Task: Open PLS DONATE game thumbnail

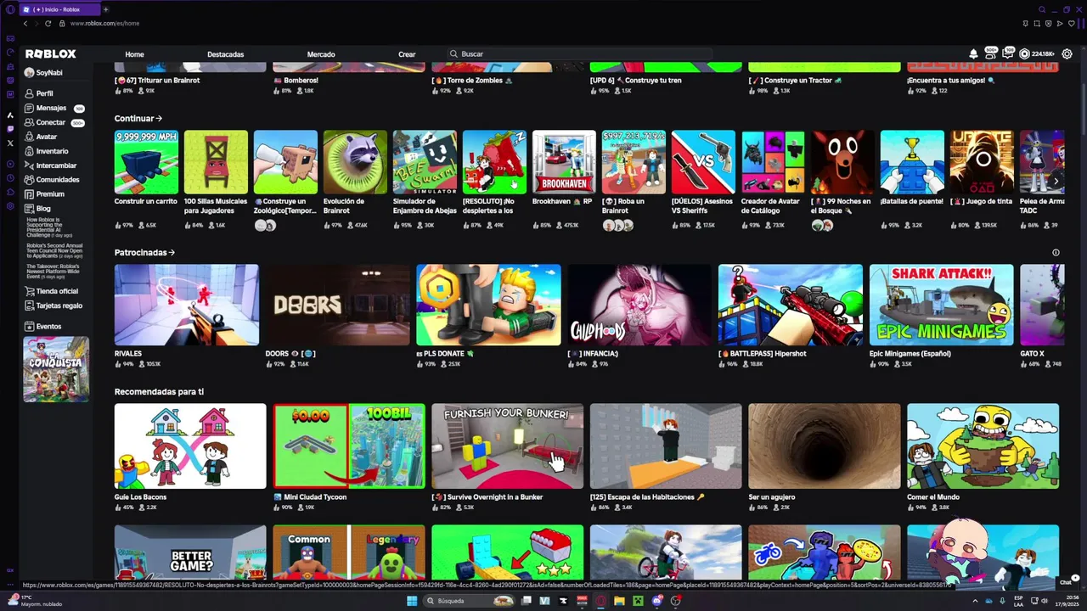Action: [x=488, y=305]
